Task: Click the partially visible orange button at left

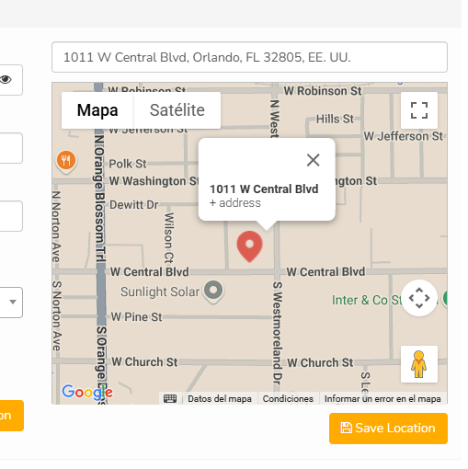Action: 11,416
